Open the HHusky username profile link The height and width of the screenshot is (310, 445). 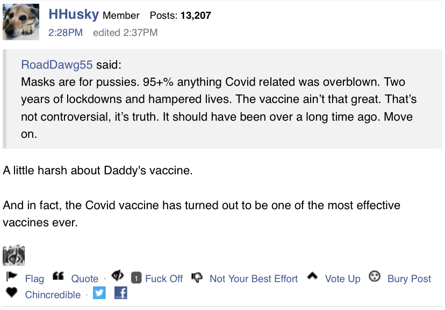pos(74,14)
